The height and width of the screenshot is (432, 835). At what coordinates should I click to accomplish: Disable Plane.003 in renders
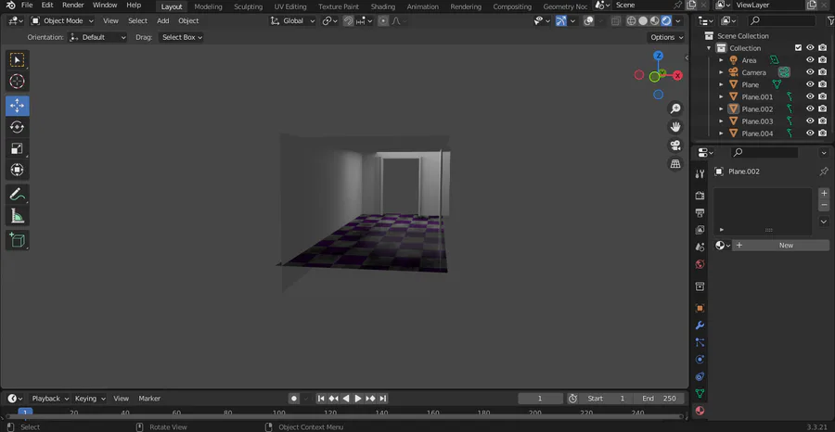tap(823, 121)
